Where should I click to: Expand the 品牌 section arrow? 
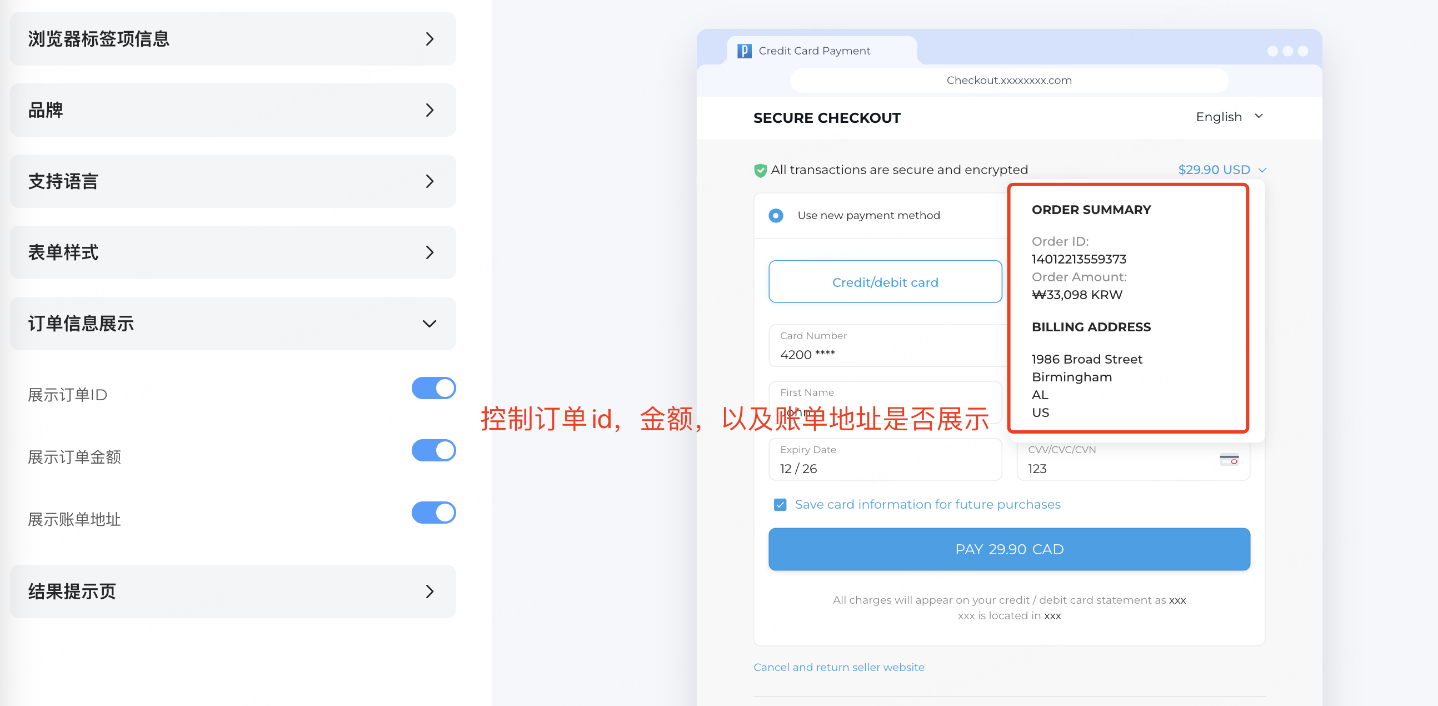tap(429, 110)
